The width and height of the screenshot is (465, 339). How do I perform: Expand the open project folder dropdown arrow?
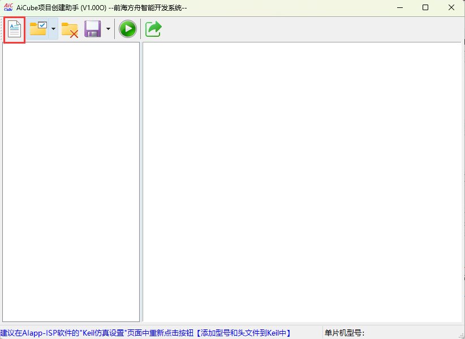tap(53, 29)
